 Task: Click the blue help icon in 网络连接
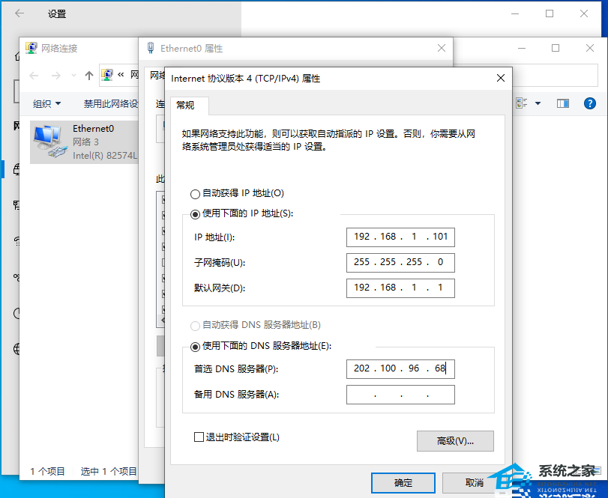click(x=590, y=103)
